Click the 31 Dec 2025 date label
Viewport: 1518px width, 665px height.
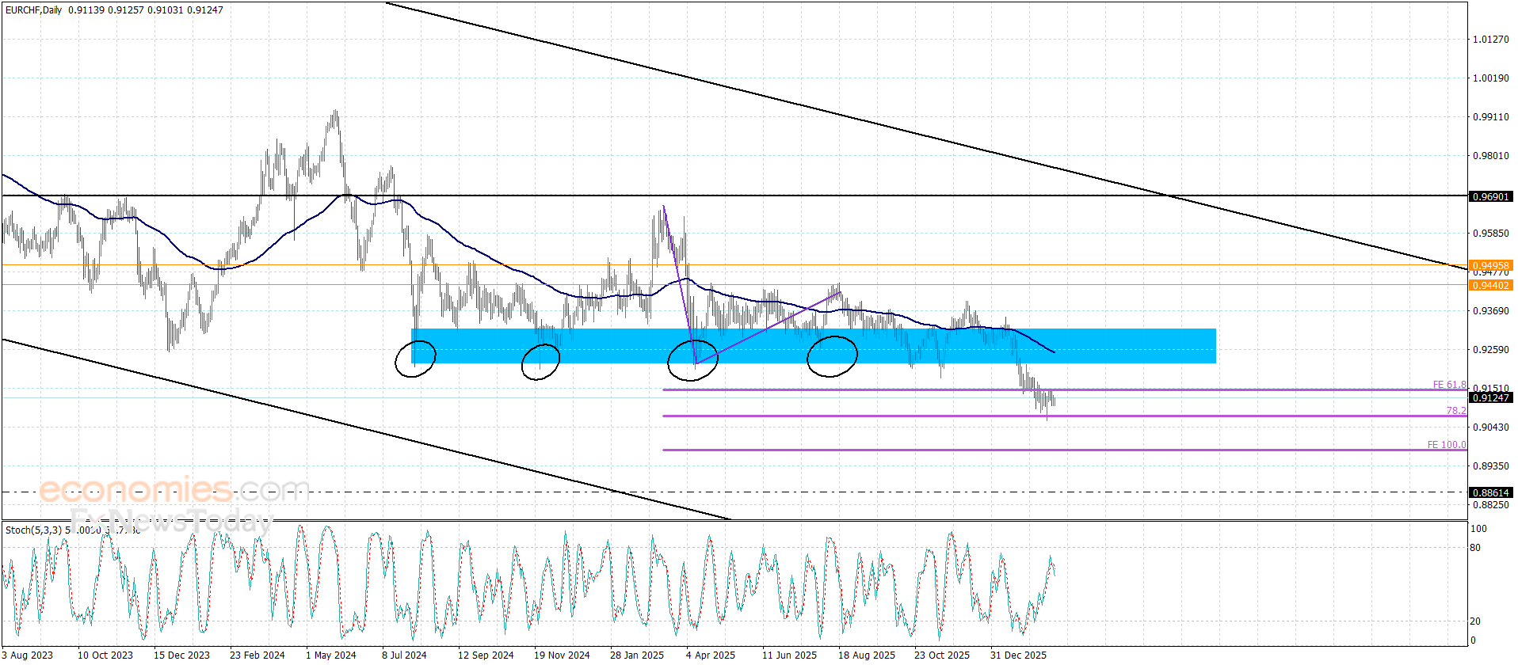1017,655
